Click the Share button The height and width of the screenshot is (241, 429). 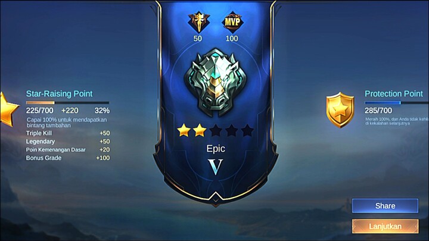click(385, 206)
